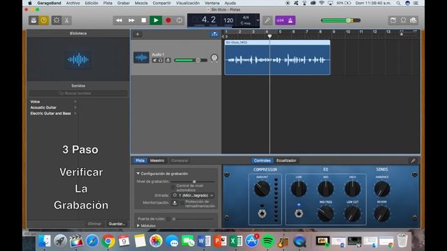Stop playback with the square button
This screenshot has width=447, height=251.
143,20
